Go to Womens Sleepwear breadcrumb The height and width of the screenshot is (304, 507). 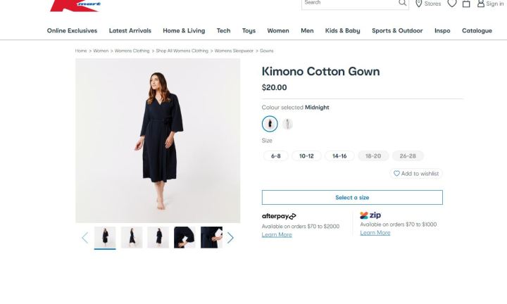234,51
